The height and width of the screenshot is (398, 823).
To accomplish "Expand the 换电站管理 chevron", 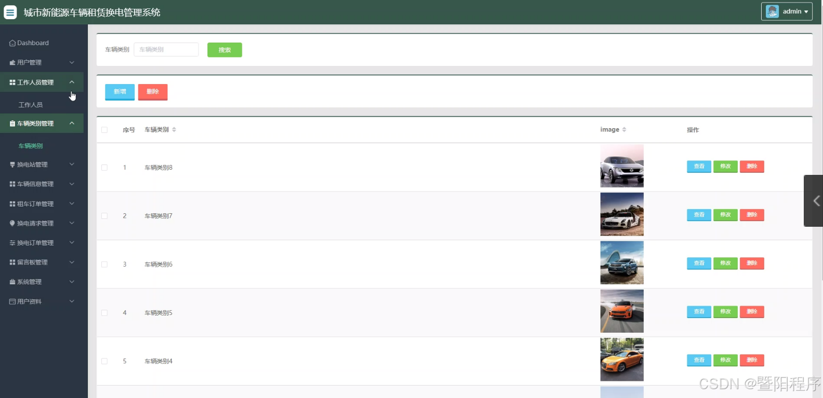I will [72, 164].
